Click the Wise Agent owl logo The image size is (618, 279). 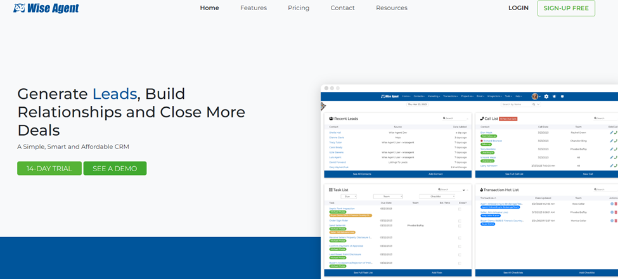pos(46,8)
